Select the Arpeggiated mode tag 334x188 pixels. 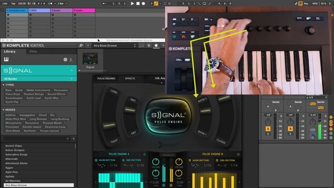coord(27,115)
